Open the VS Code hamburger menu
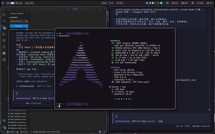This screenshot has width=215, height=134. coord(8,9)
